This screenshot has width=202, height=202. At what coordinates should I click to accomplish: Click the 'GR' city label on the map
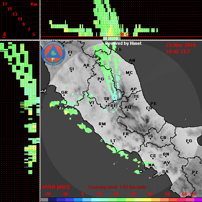point(64,93)
